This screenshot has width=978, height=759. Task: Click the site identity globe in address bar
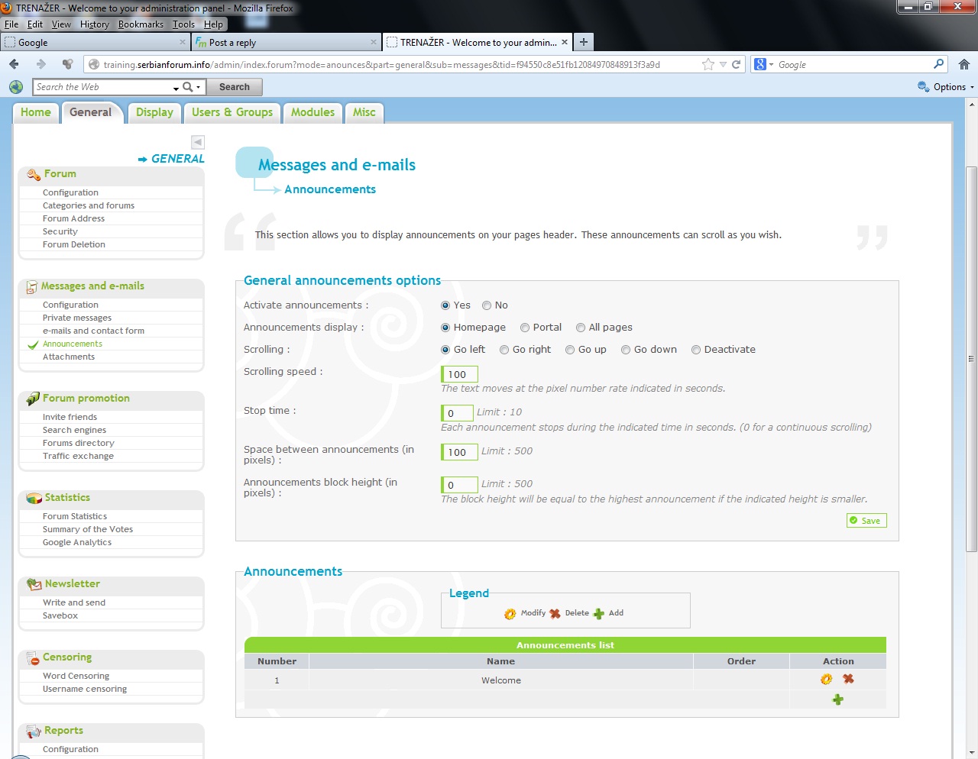click(x=94, y=65)
